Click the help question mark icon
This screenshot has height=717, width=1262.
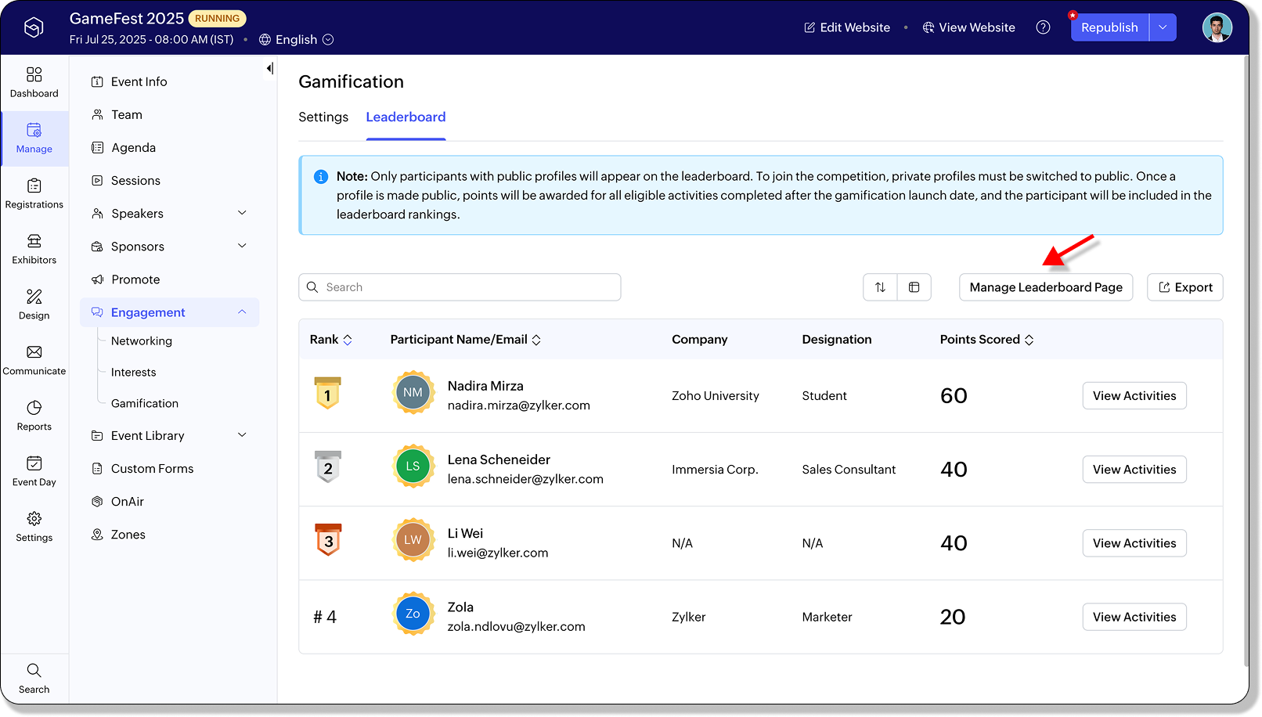point(1043,27)
